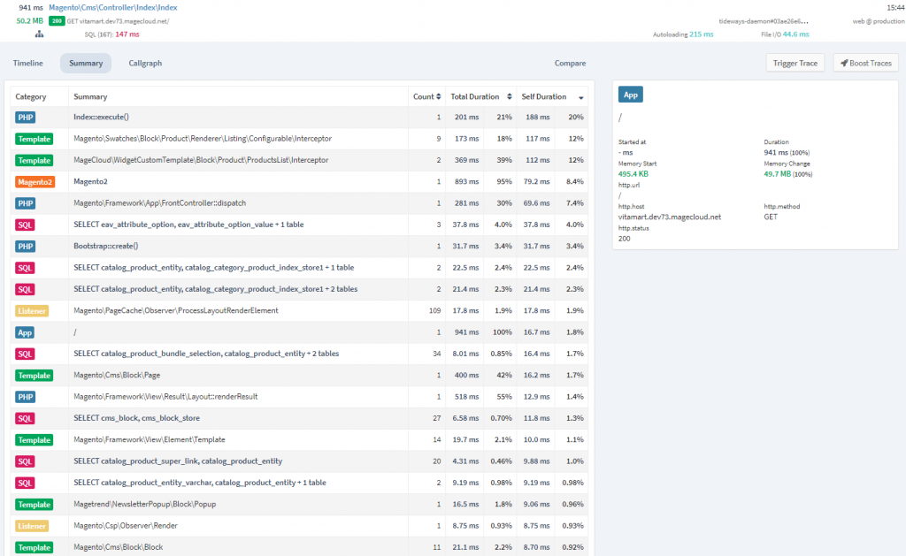
Task: Select the Summary tab
Action: [86, 63]
